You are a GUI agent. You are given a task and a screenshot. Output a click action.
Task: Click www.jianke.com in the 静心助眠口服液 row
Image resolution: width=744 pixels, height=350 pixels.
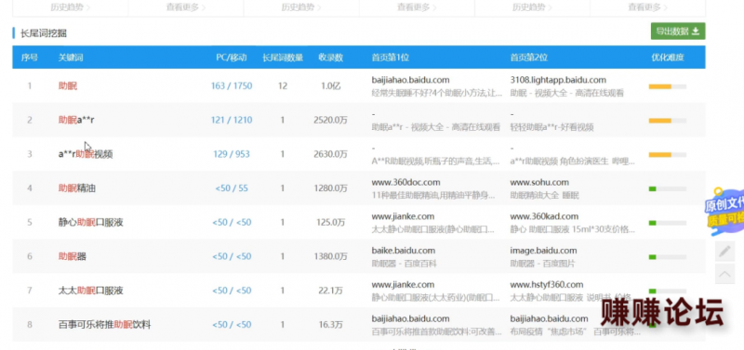[403, 216]
